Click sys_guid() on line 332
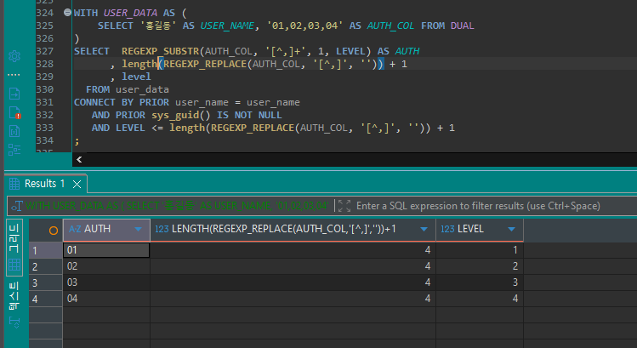Viewport: 637px width, 348px height. pos(181,115)
